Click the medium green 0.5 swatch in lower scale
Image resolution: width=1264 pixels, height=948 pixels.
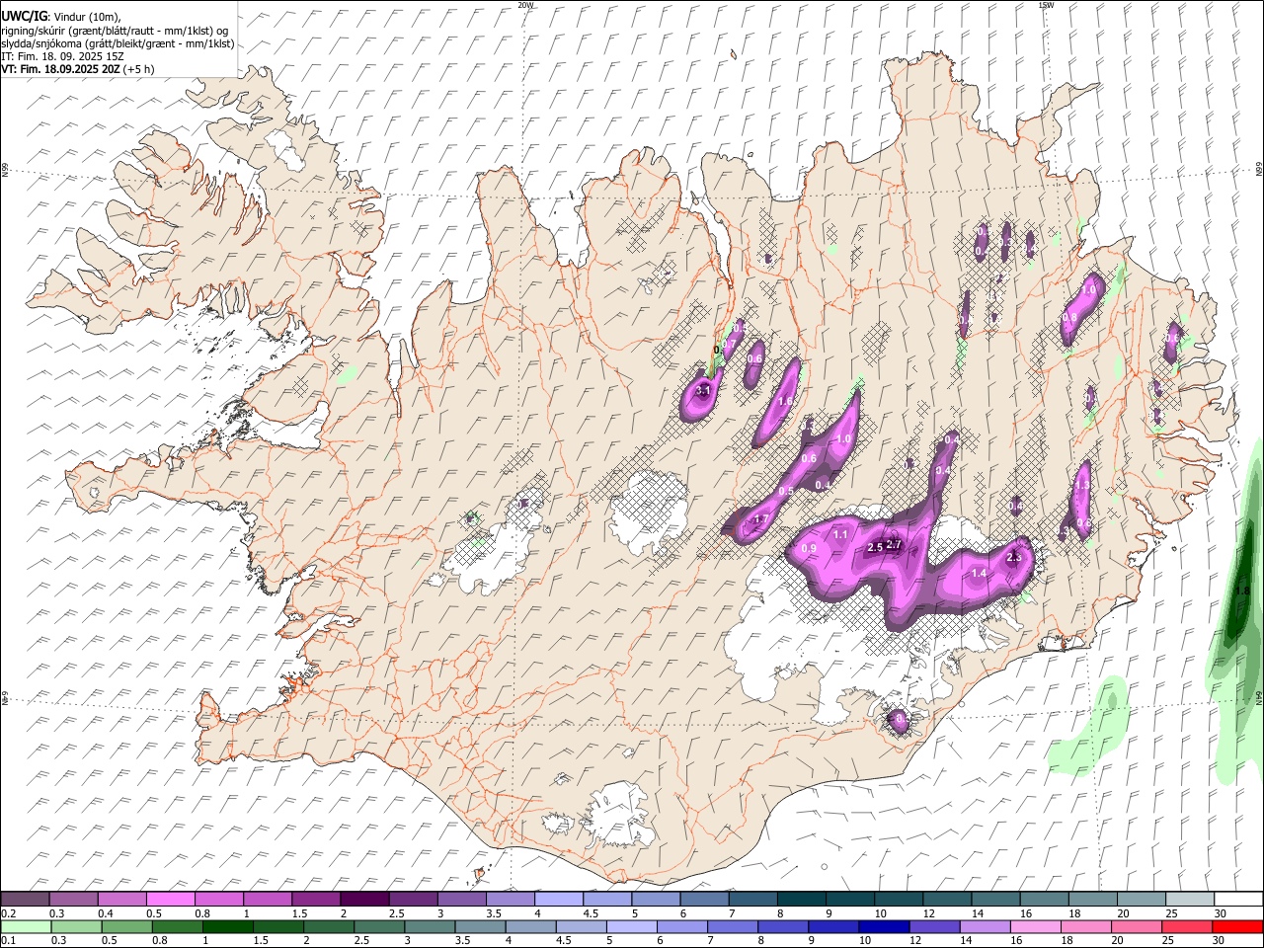[x=127, y=927]
